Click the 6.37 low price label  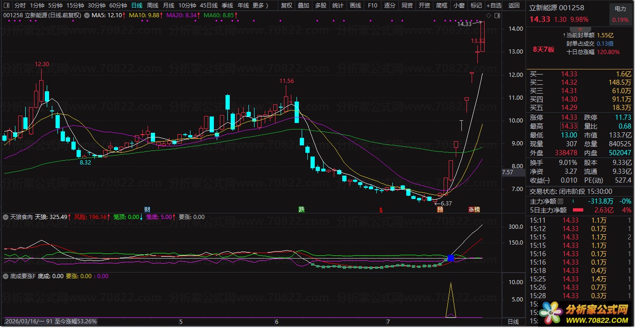click(x=446, y=204)
